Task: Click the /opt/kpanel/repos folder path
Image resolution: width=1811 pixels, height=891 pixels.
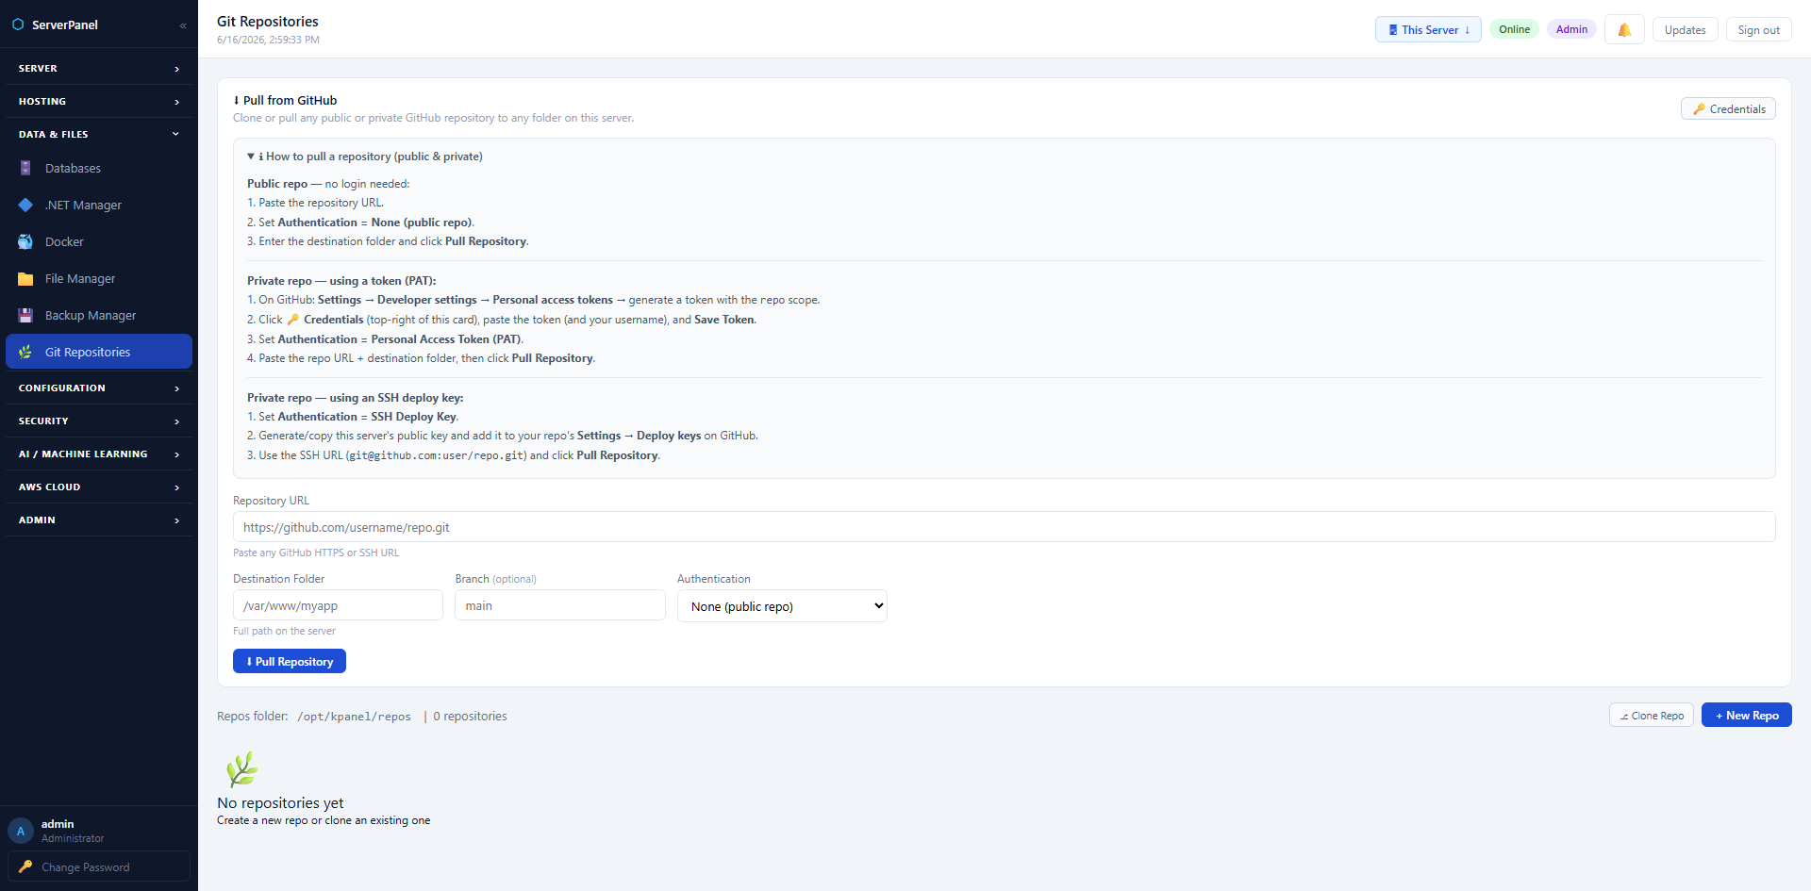Action: coord(354,717)
